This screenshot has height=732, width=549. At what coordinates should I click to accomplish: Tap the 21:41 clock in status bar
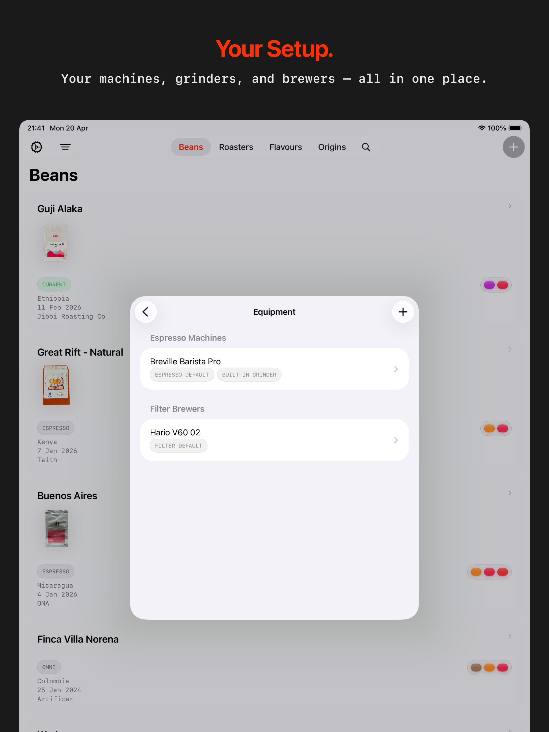click(36, 128)
